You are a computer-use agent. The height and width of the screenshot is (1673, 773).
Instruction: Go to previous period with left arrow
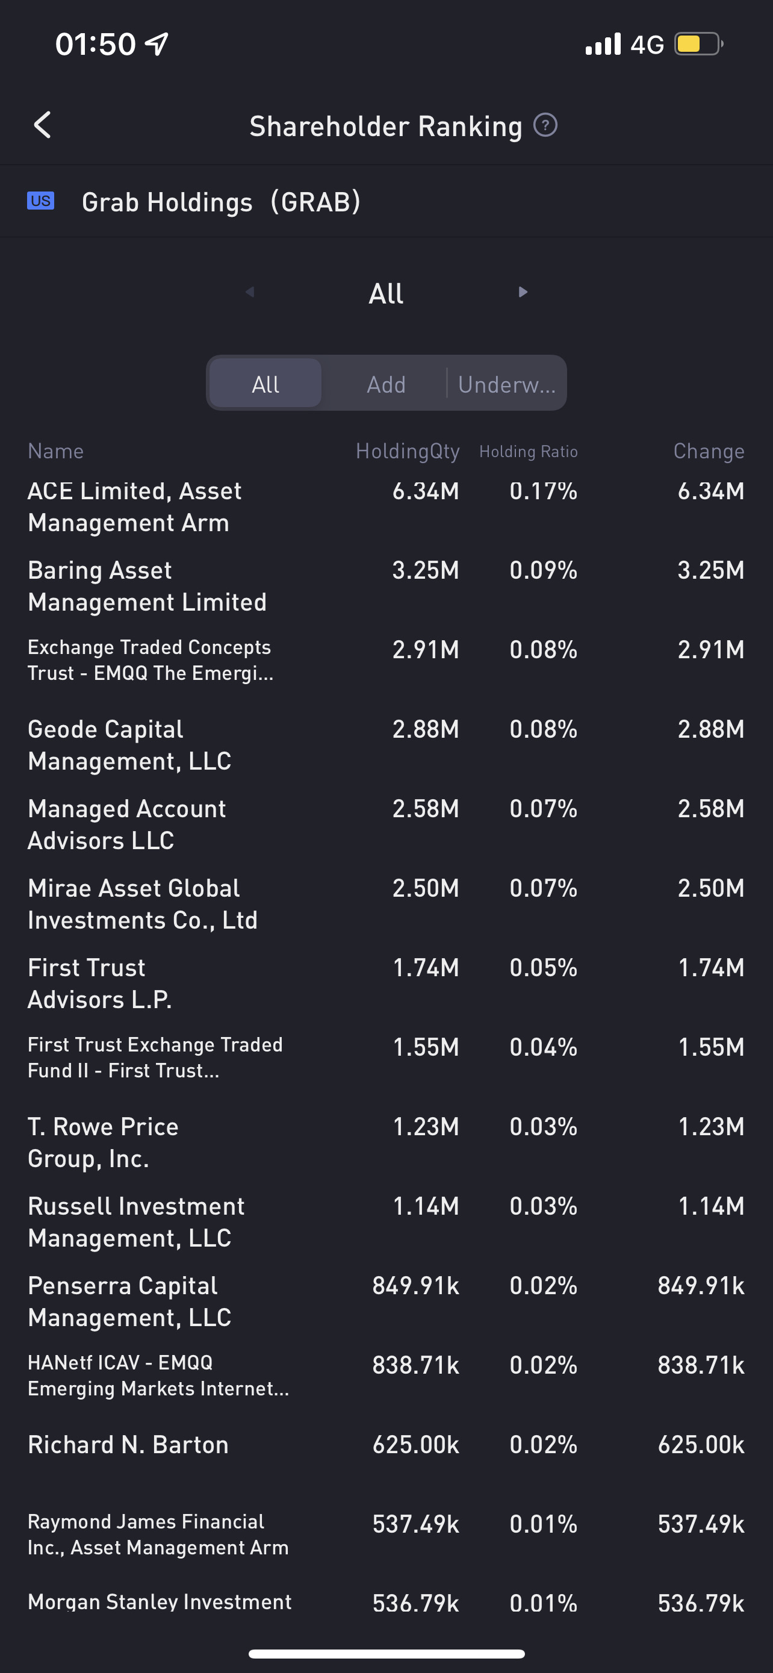[250, 292]
